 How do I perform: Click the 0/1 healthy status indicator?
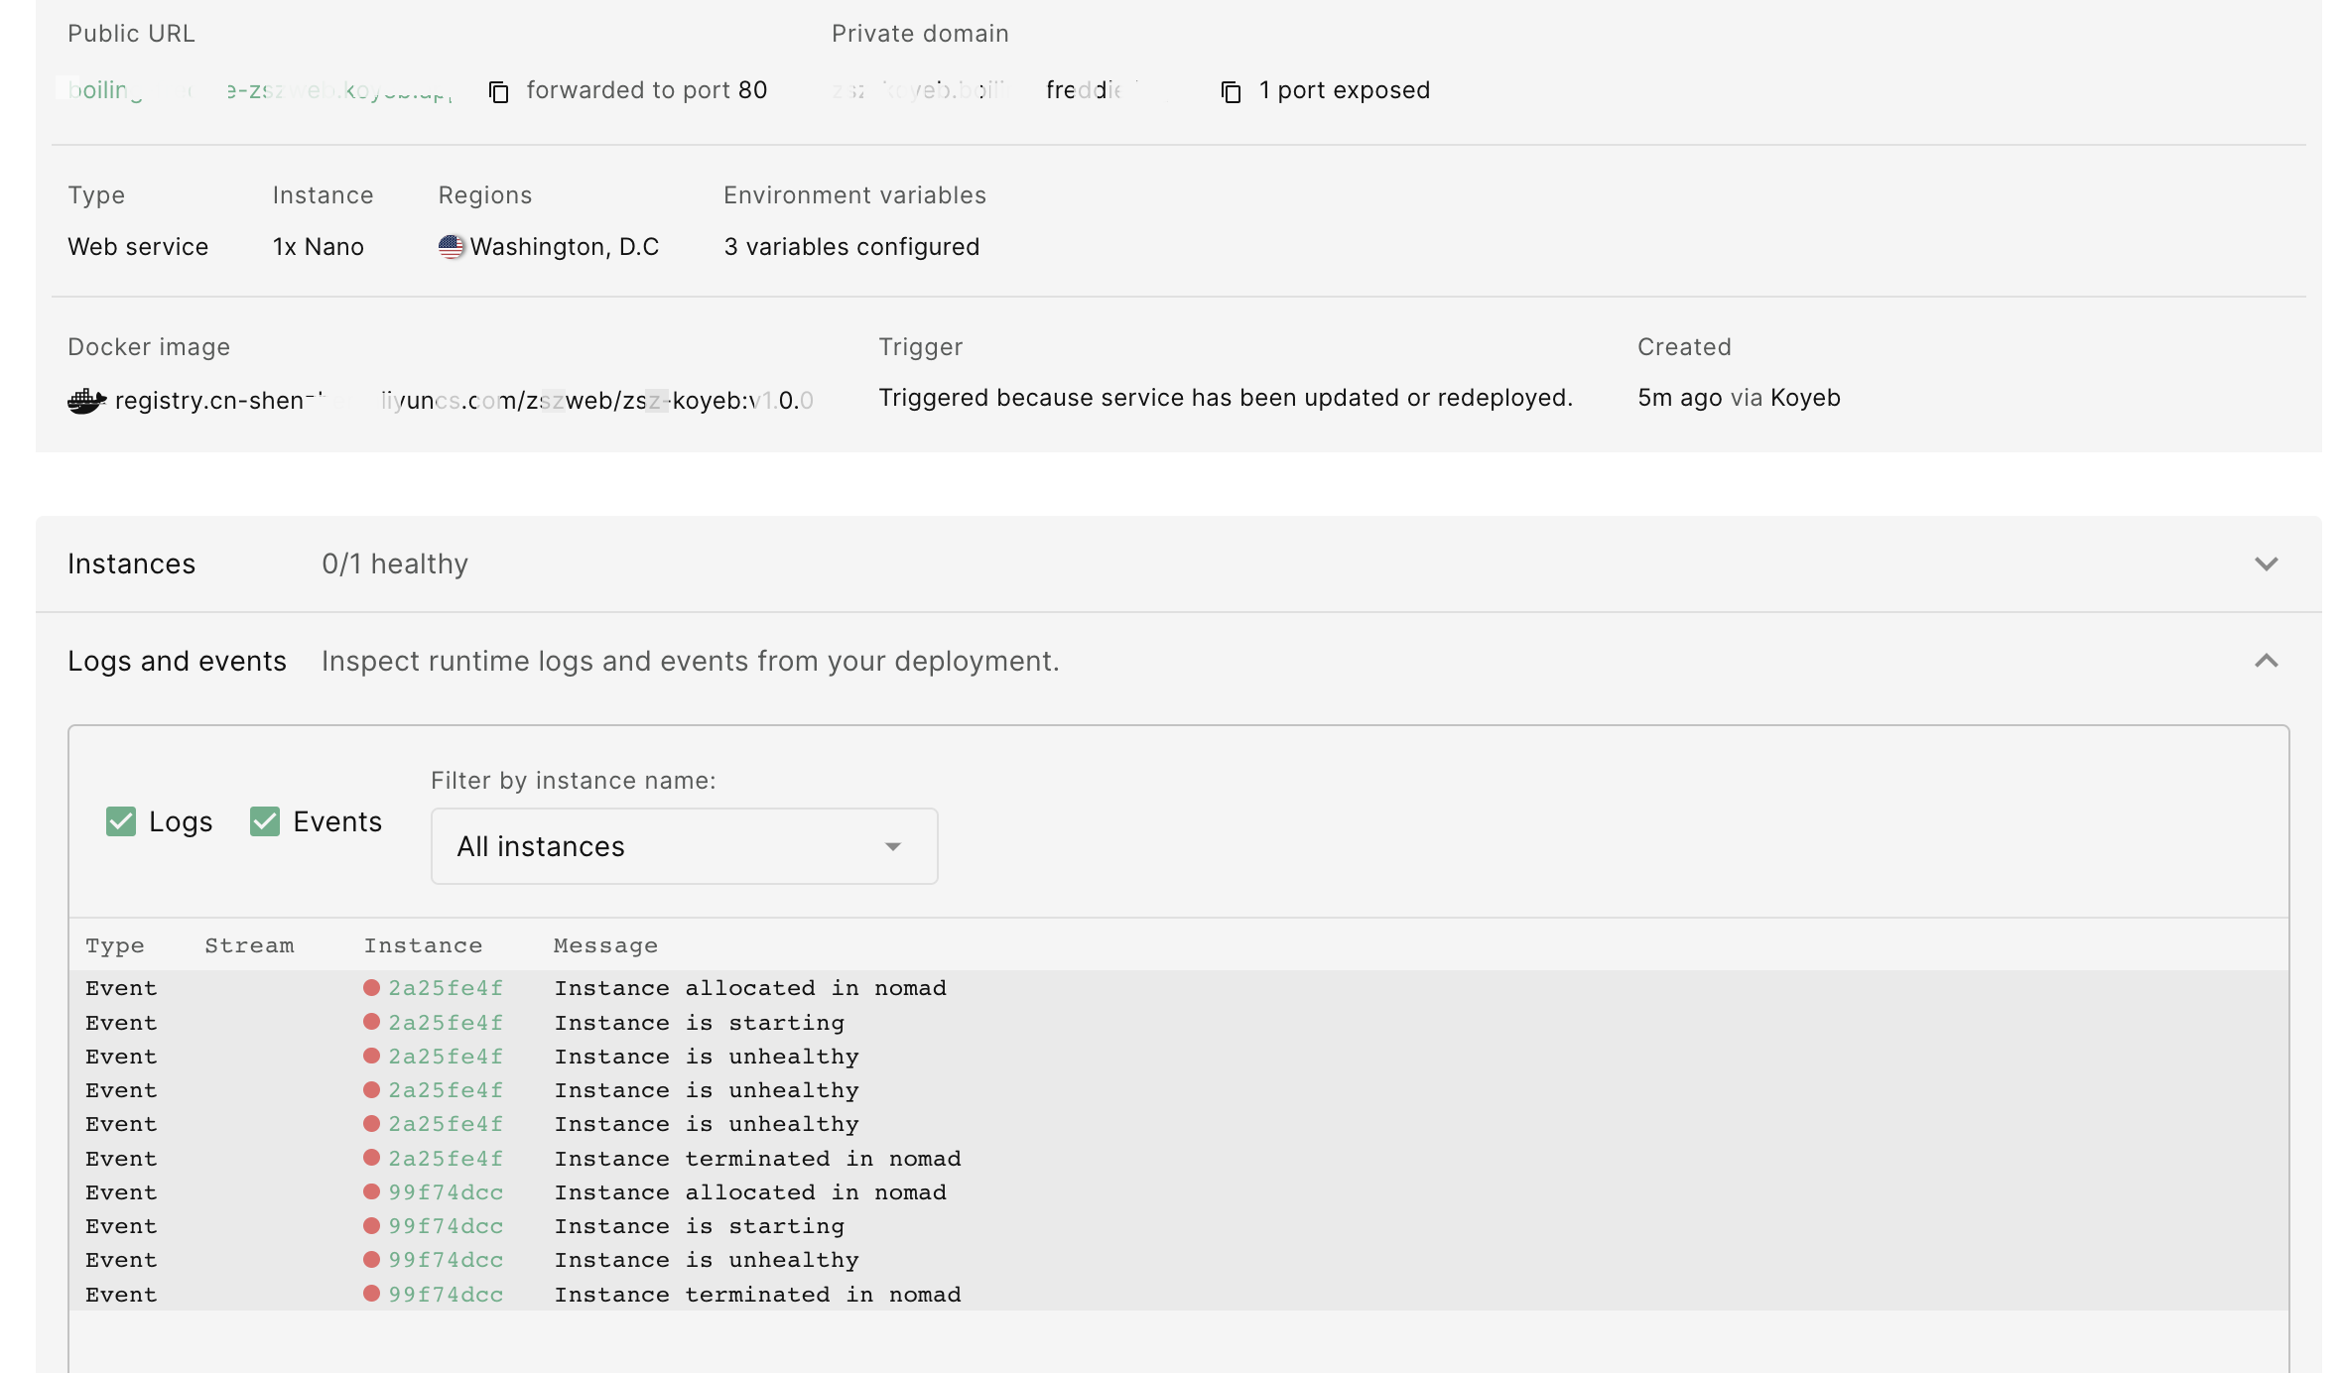tap(394, 563)
